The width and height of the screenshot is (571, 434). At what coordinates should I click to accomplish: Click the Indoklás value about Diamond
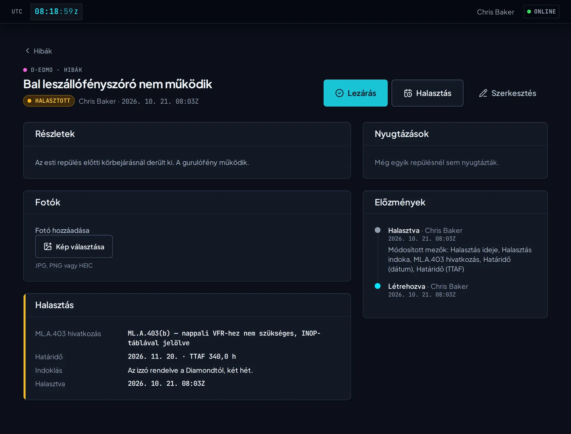(190, 370)
